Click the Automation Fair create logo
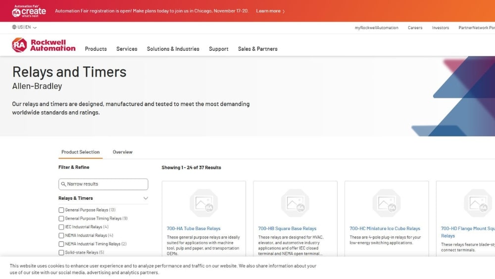 click(x=29, y=11)
